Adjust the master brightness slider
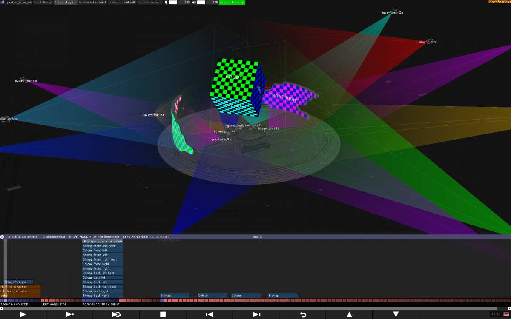Image resolution: width=511 pixels, height=319 pixels. pos(173,2)
